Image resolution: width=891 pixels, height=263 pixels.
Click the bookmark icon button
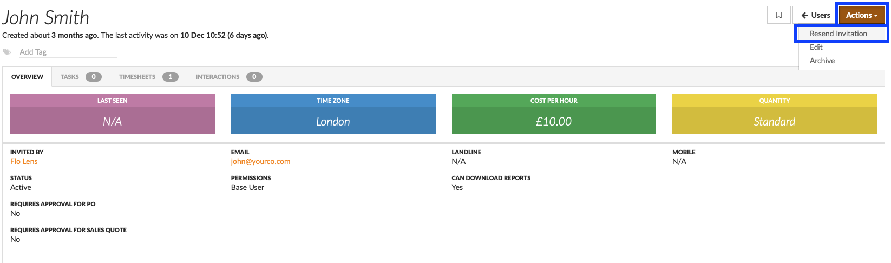[x=778, y=15]
